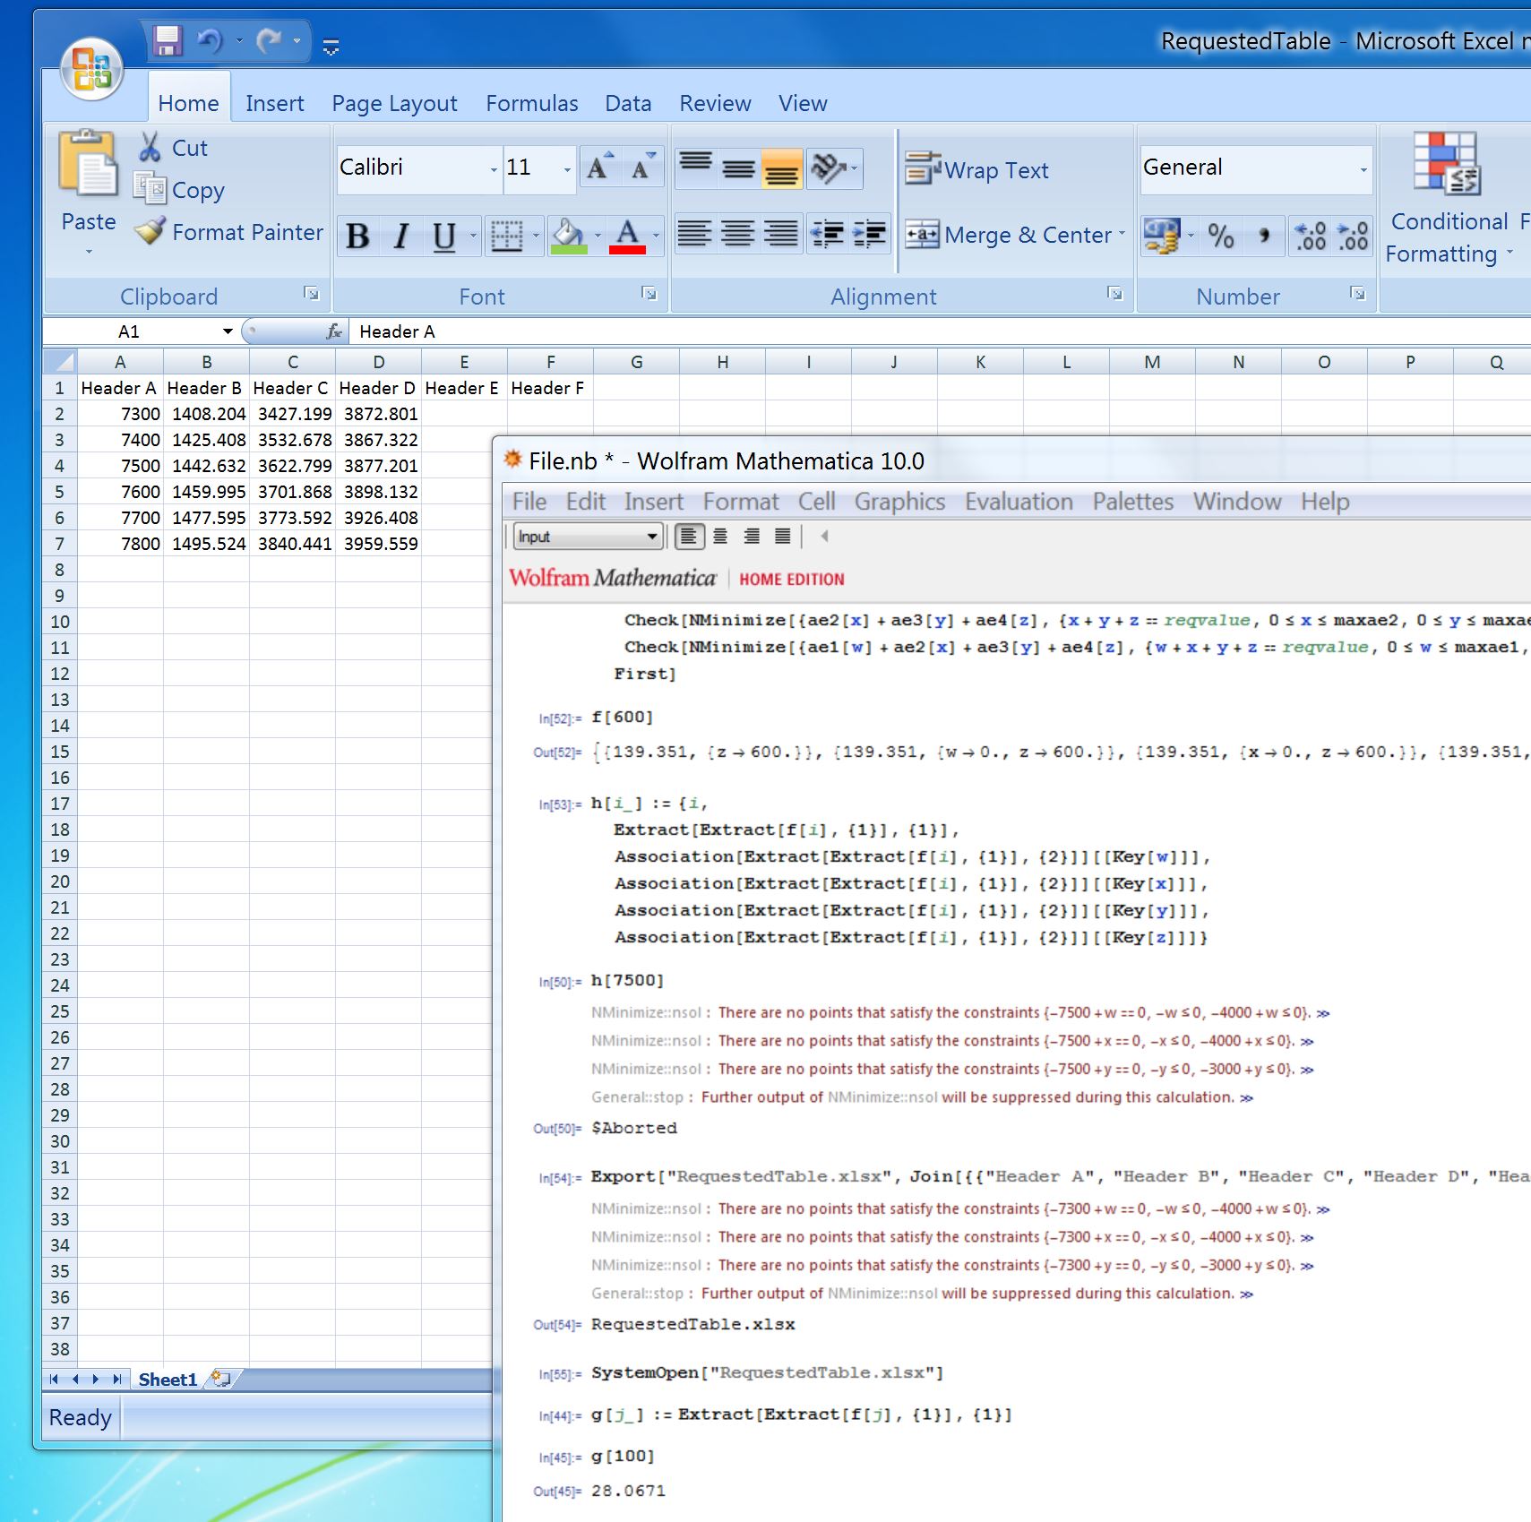This screenshot has width=1531, height=1522.
Task: Increase Decimal places
Action: coord(1311,236)
